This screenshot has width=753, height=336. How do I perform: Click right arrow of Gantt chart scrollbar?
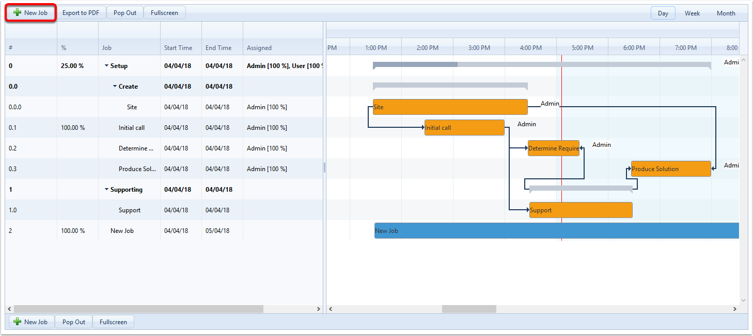pos(734,309)
